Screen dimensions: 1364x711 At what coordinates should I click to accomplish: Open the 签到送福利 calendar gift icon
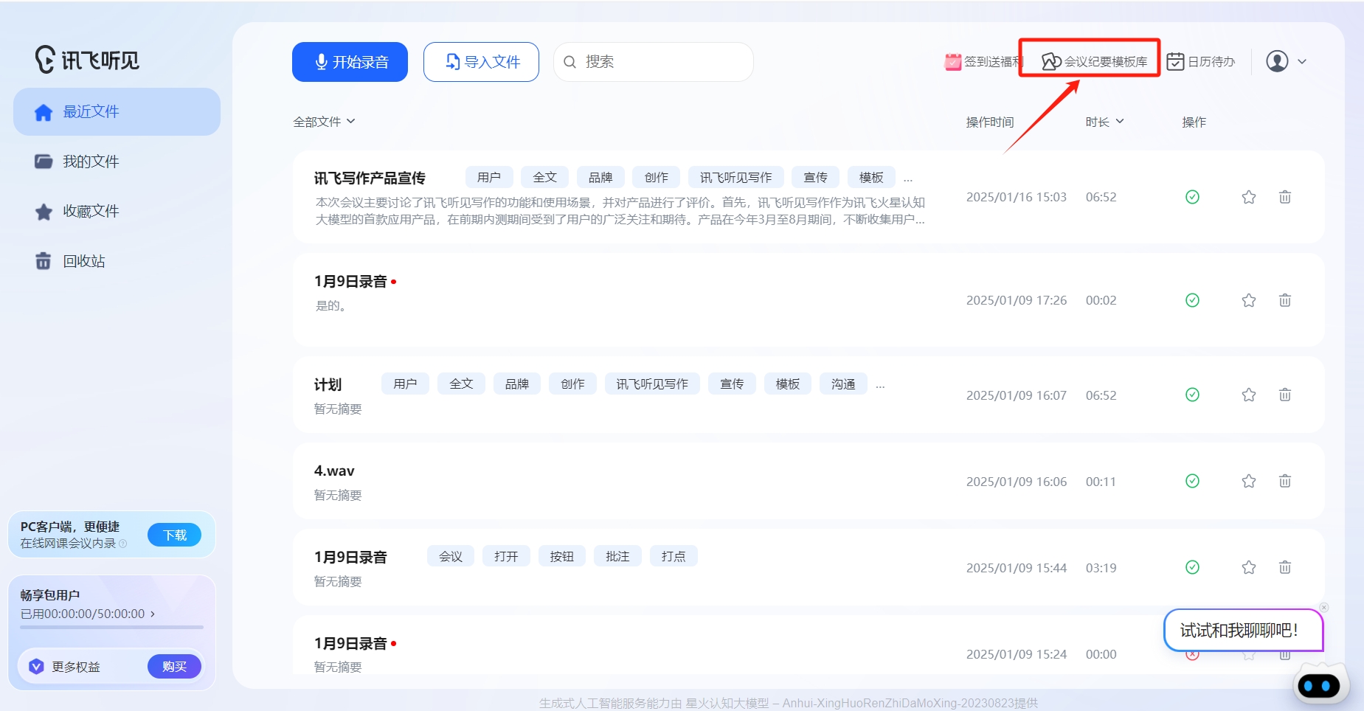click(953, 62)
